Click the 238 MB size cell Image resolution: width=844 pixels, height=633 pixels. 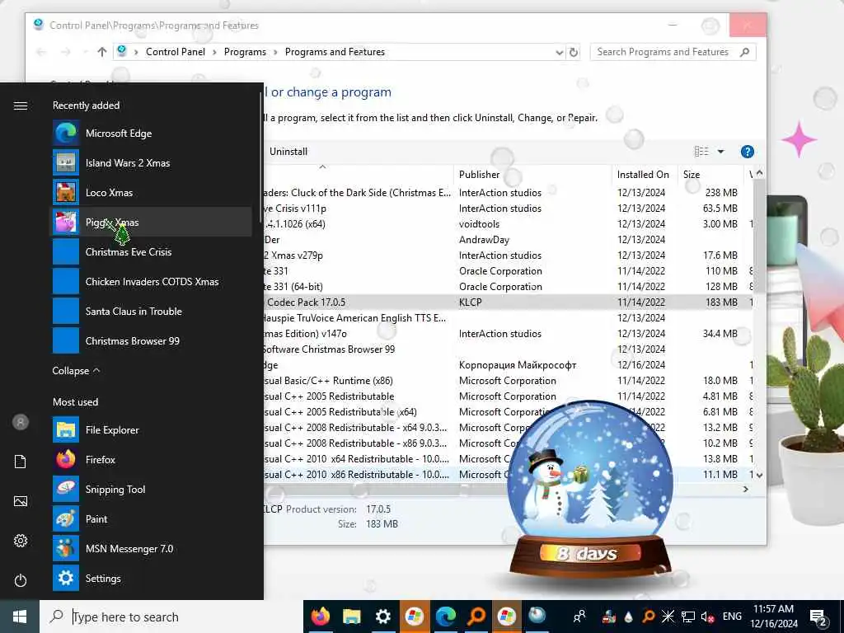point(721,193)
